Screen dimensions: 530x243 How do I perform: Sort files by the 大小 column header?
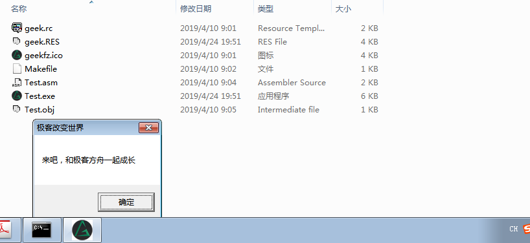tap(343, 9)
